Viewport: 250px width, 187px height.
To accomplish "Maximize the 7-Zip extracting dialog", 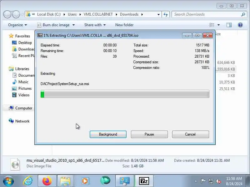I will (197, 35).
